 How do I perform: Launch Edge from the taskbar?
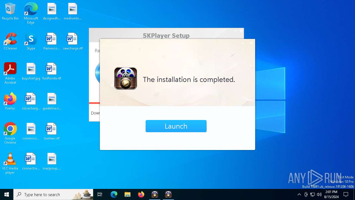point(114,194)
